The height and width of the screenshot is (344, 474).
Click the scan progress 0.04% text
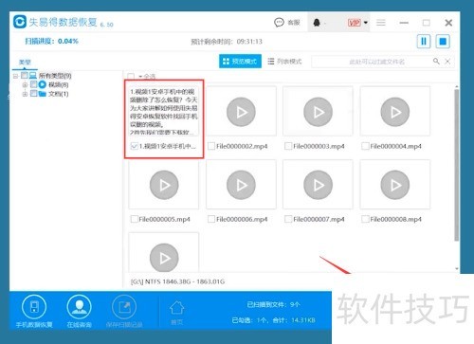point(51,41)
